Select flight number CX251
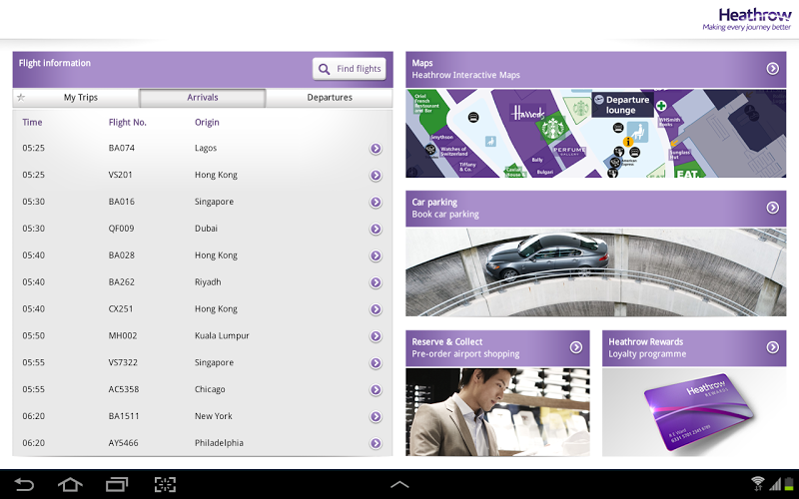This screenshot has height=499, width=799. tap(121, 309)
